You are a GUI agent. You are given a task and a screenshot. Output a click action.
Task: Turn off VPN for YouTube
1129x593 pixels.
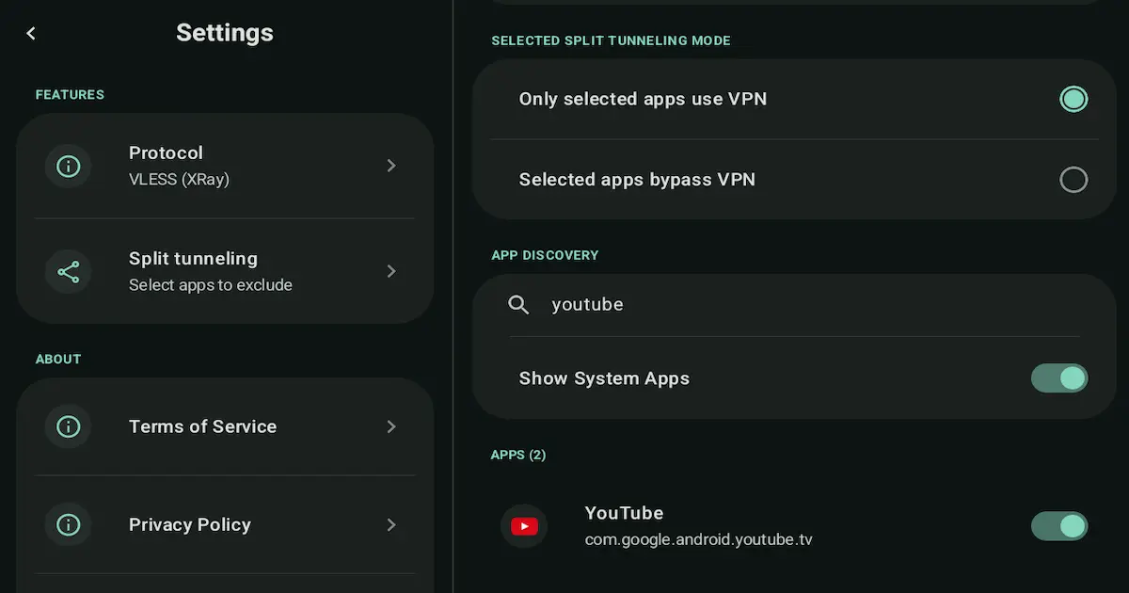click(1059, 526)
